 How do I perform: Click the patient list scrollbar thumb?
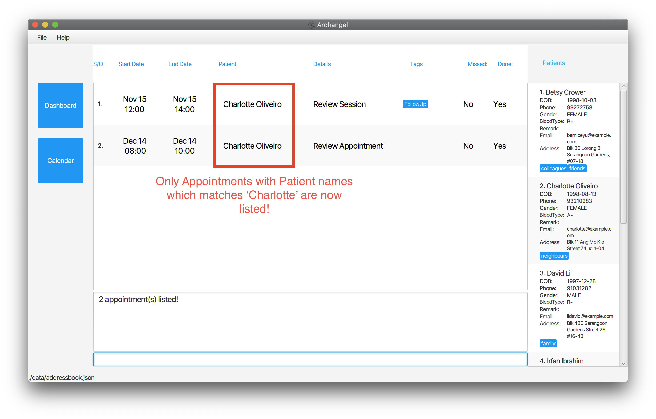623,157
